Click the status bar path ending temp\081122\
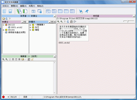 63,97
